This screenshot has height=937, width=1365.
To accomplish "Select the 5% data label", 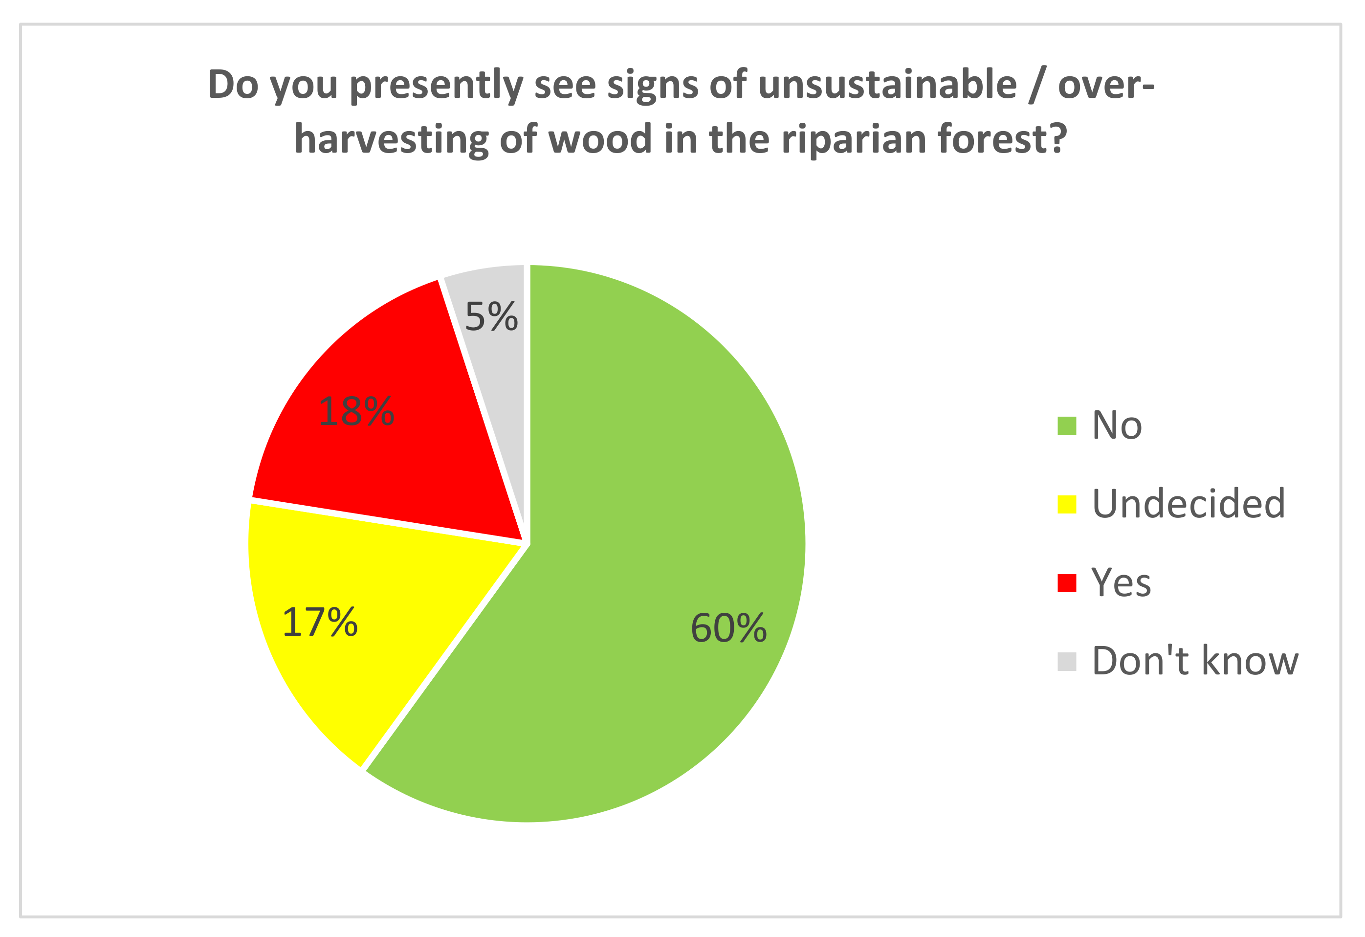I will click(491, 316).
